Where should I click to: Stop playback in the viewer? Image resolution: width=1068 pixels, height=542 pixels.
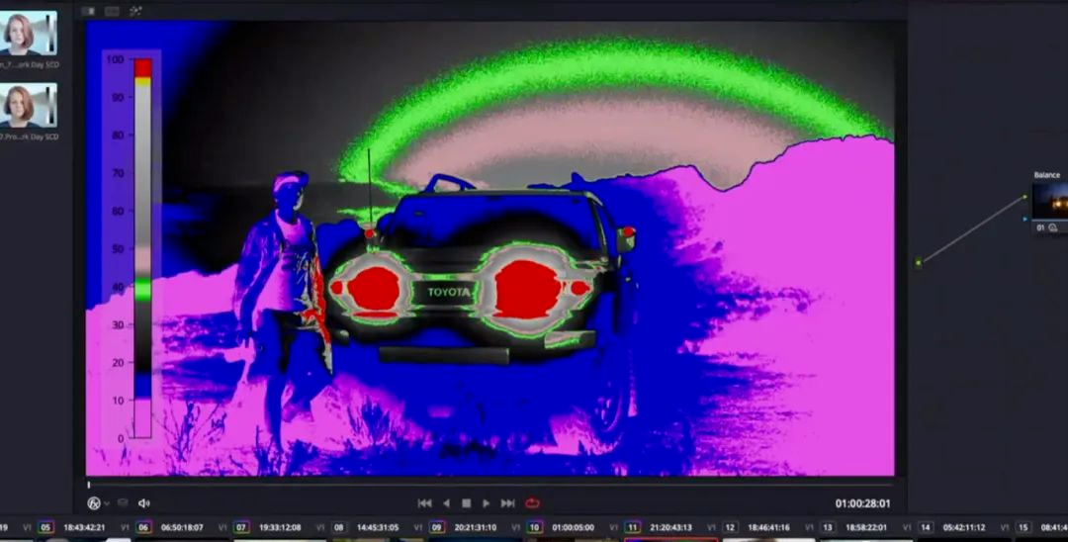point(467,503)
